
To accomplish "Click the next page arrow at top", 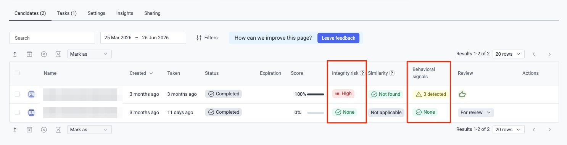I will (x=549, y=54).
